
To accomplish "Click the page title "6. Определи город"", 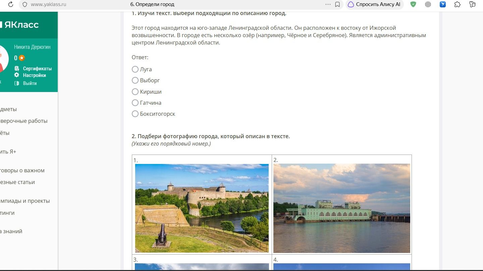I will pyautogui.click(x=152, y=4).
